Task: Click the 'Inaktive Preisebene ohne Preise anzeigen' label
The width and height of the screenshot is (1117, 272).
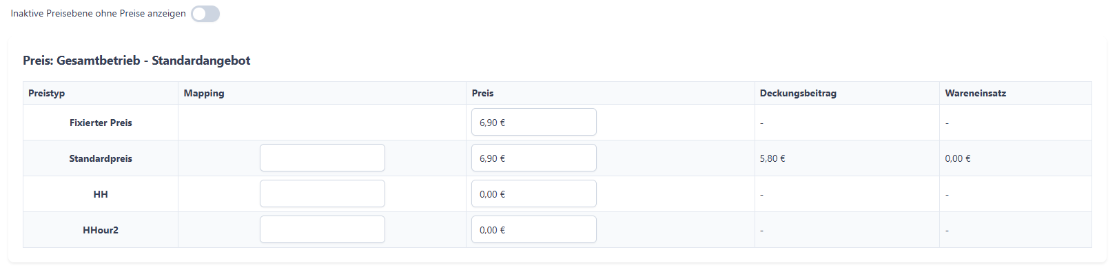Action: pyautogui.click(x=99, y=14)
